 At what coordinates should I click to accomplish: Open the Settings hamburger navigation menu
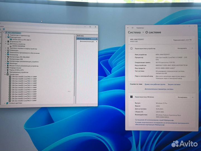pos(133,28)
